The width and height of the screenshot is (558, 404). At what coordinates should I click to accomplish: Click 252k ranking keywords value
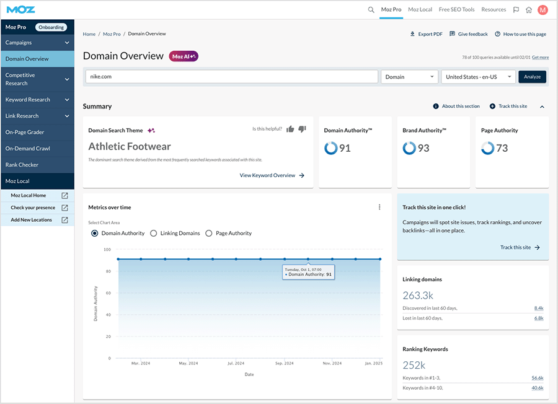click(x=414, y=365)
